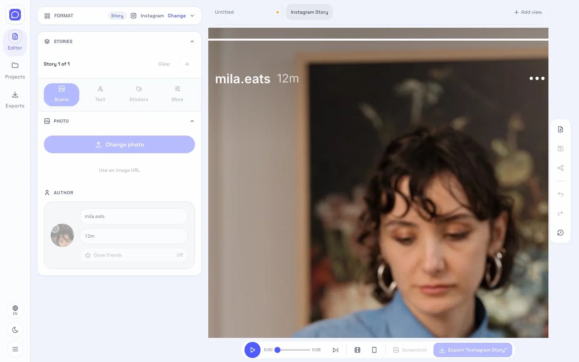Screen dimensions: 579x362
Task: Edit the 12m timestamp field
Action: [134, 236]
